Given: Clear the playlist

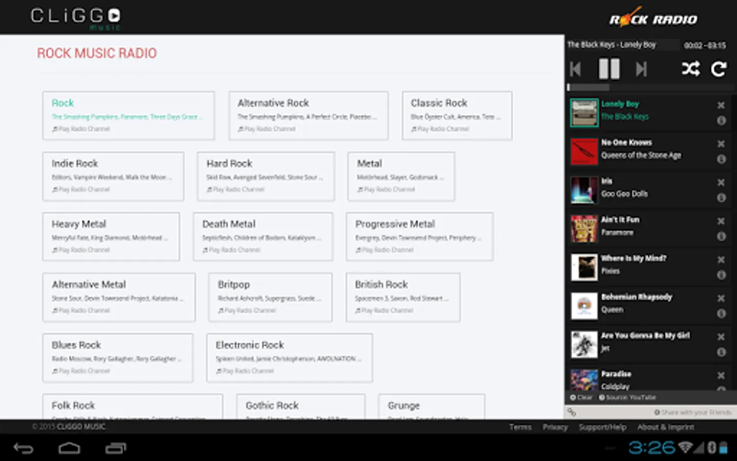Looking at the screenshot, I should [x=581, y=397].
